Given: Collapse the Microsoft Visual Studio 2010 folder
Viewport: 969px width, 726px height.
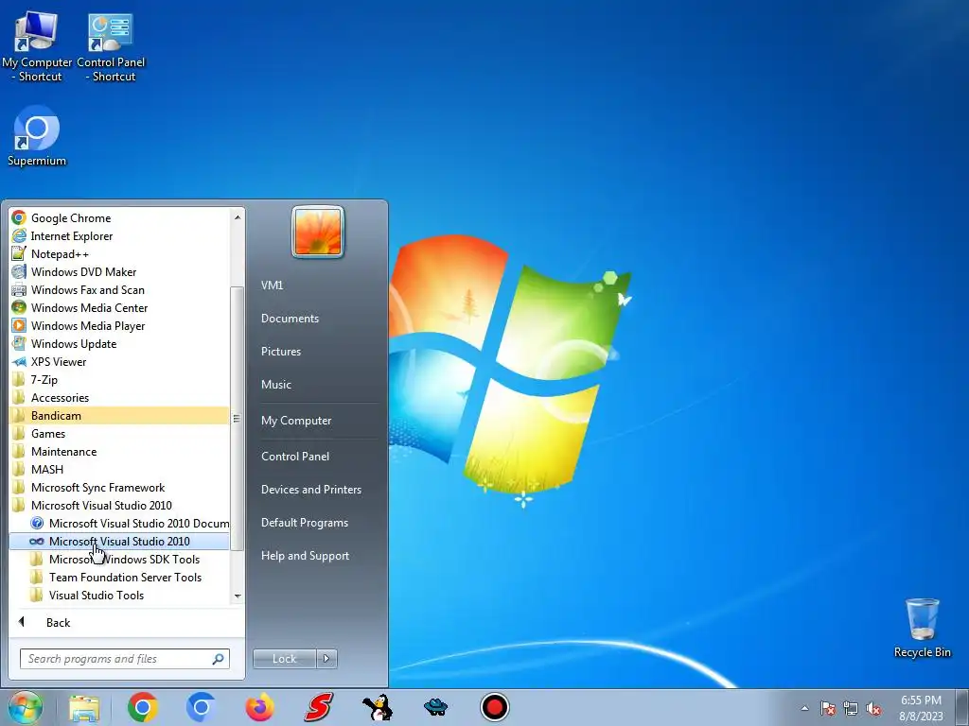Looking at the screenshot, I should click(101, 506).
